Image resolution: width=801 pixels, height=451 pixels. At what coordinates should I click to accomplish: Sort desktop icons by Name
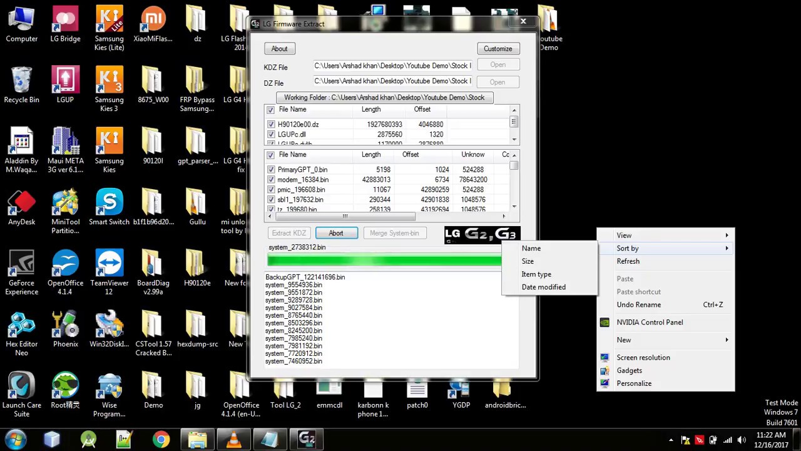(x=531, y=249)
